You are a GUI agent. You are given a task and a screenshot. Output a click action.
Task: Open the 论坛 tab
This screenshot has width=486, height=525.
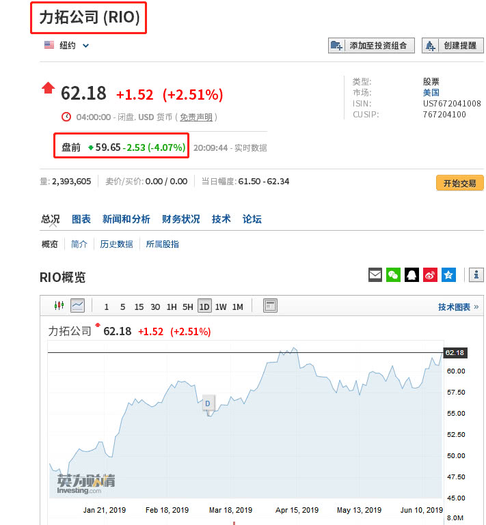[x=252, y=219]
